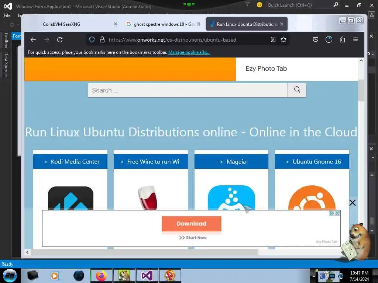Image resolution: width=378 pixels, height=283 pixels.
Task: Open Firefox account profile icon
Action: [329, 39]
